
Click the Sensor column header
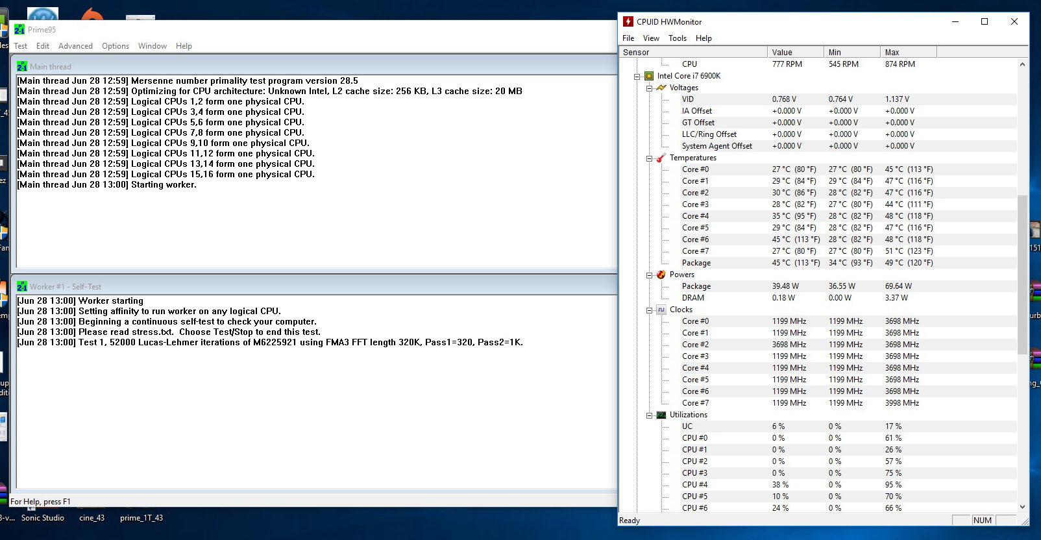[x=692, y=52]
